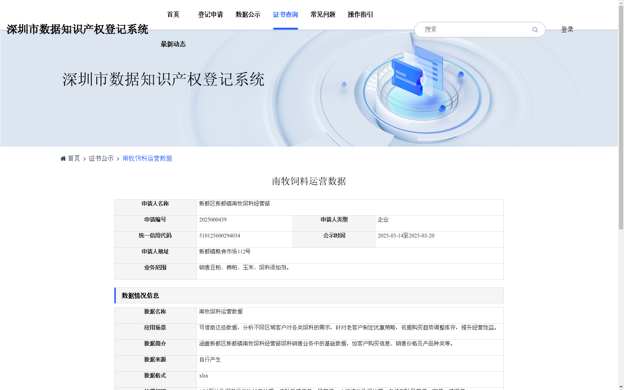624x390 pixels.
Task: Click the home icon in breadcrumb
Action: click(x=63, y=158)
